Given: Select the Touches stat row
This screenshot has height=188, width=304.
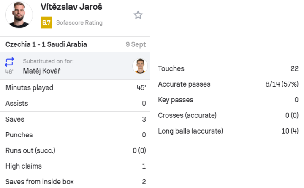Looking at the screenshot, I should click(228, 68).
